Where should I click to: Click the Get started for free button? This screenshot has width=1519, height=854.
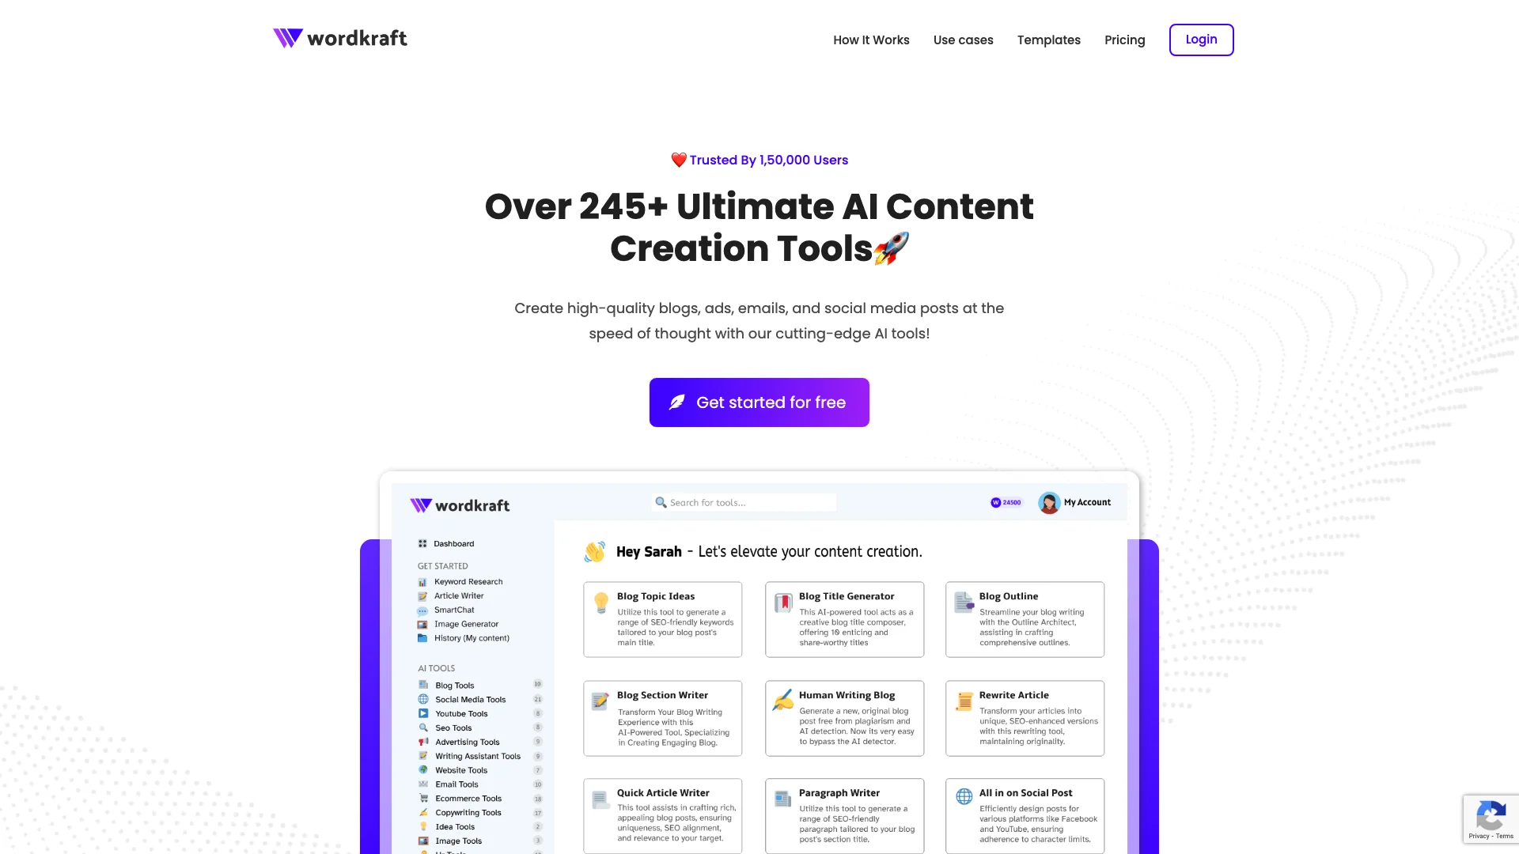[x=759, y=402]
